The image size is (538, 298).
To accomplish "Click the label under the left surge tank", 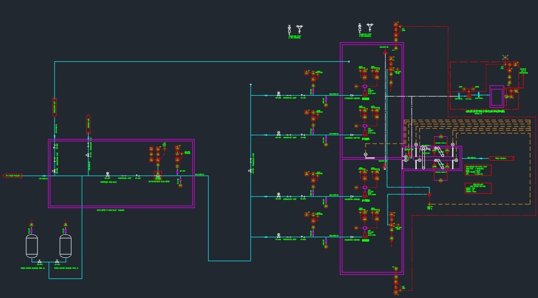I will (33, 268).
